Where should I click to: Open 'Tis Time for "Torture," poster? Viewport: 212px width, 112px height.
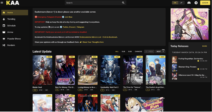pyautogui.click(x=133, y=70)
